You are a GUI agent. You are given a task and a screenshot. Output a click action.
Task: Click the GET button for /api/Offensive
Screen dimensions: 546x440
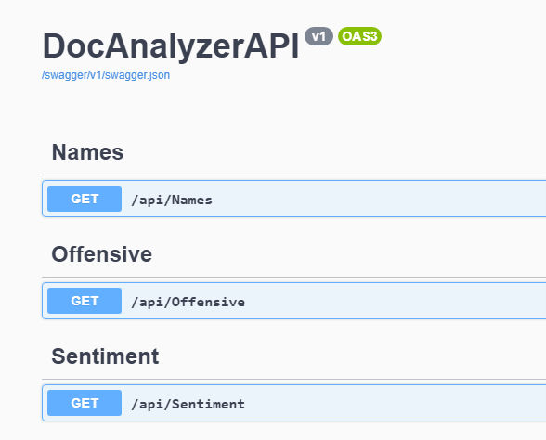pyautogui.click(x=84, y=301)
